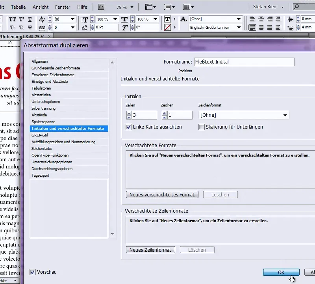Click Neues verschachteltes Format button
The width and height of the screenshot is (315, 284).
coord(162,194)
